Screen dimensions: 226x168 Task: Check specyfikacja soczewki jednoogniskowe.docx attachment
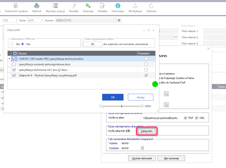pos(14,64)
